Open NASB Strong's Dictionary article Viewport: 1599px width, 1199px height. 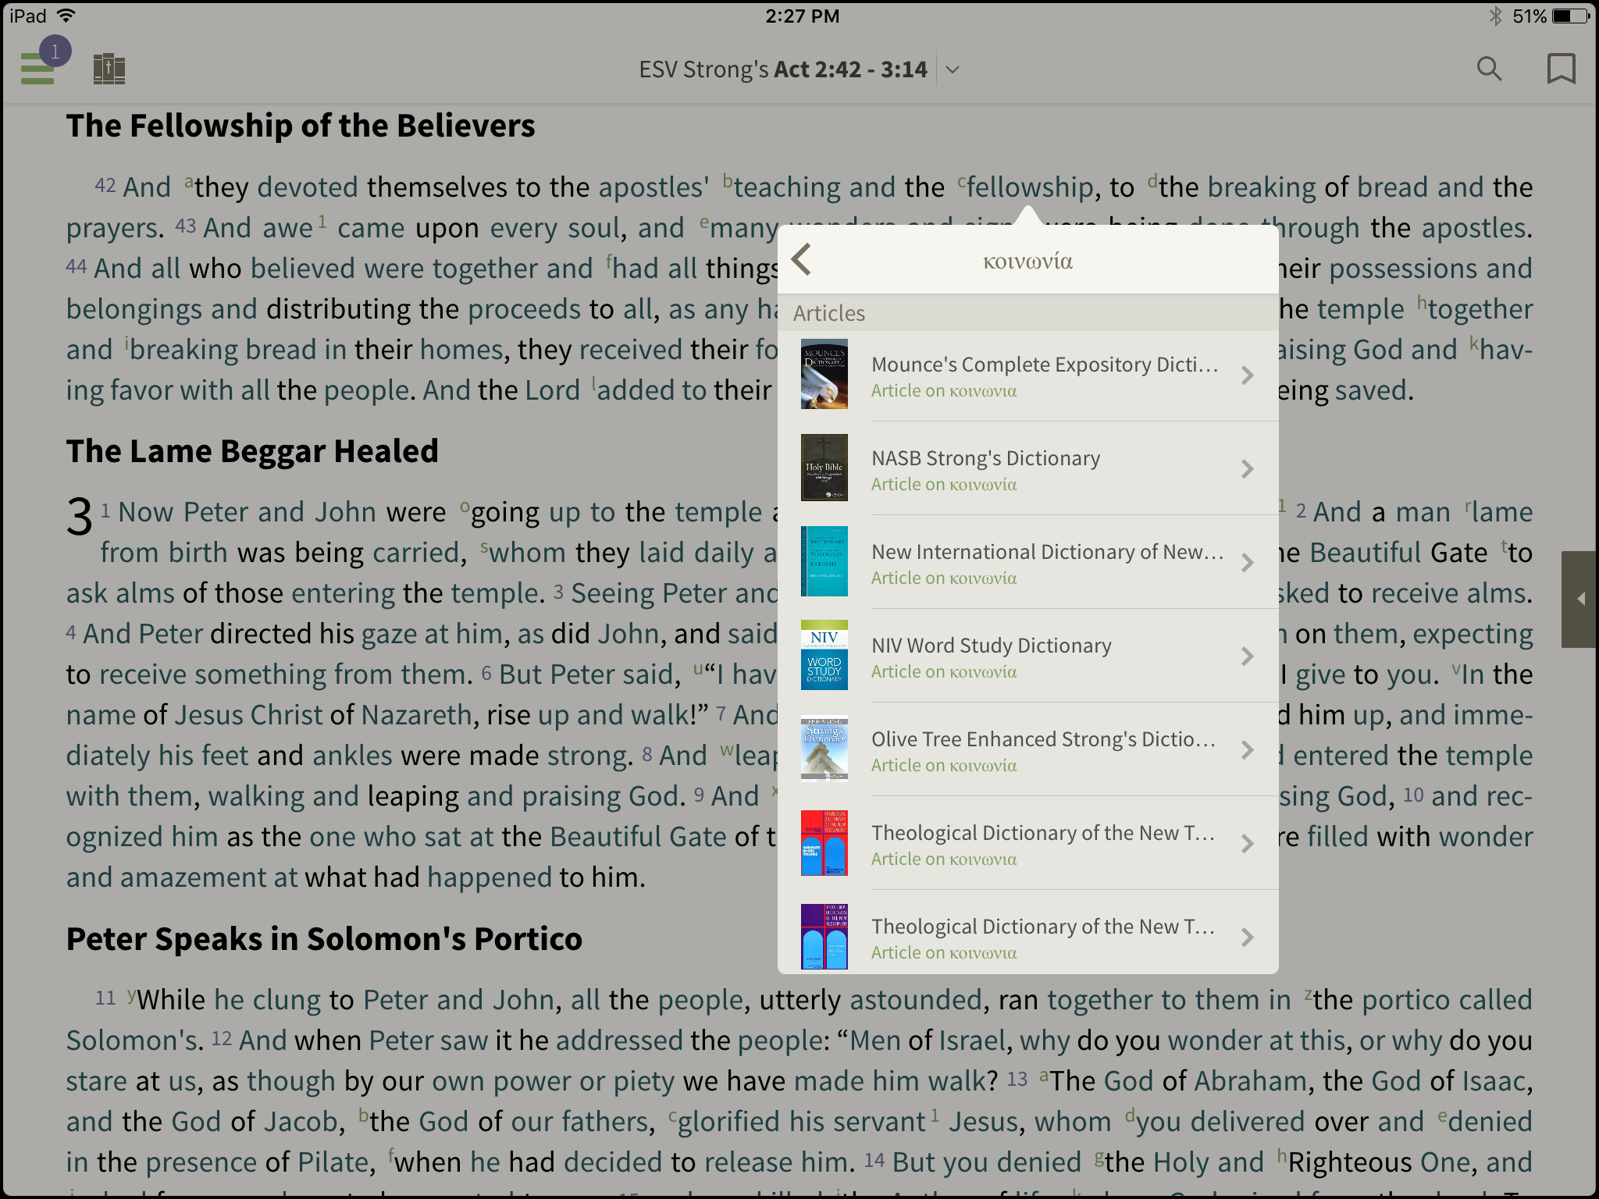click(1028, 469)
